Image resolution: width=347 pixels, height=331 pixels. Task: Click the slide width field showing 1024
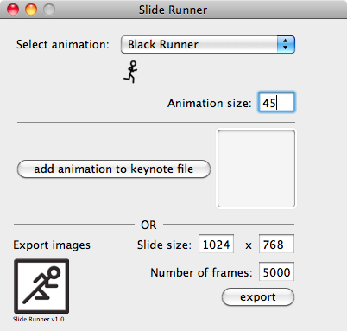pyautogui.click(x=216, y=244)
